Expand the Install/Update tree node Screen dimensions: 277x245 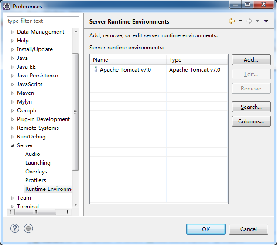[12, 49]
